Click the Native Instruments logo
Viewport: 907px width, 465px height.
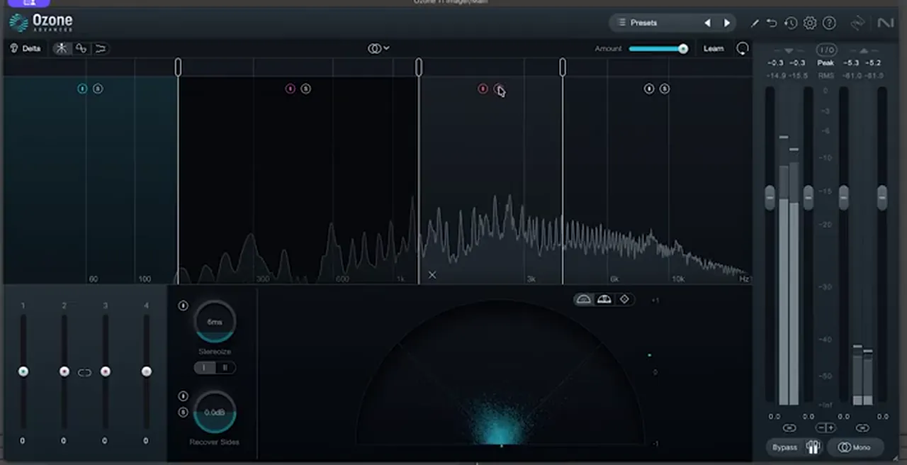click(x=885, y=23)
